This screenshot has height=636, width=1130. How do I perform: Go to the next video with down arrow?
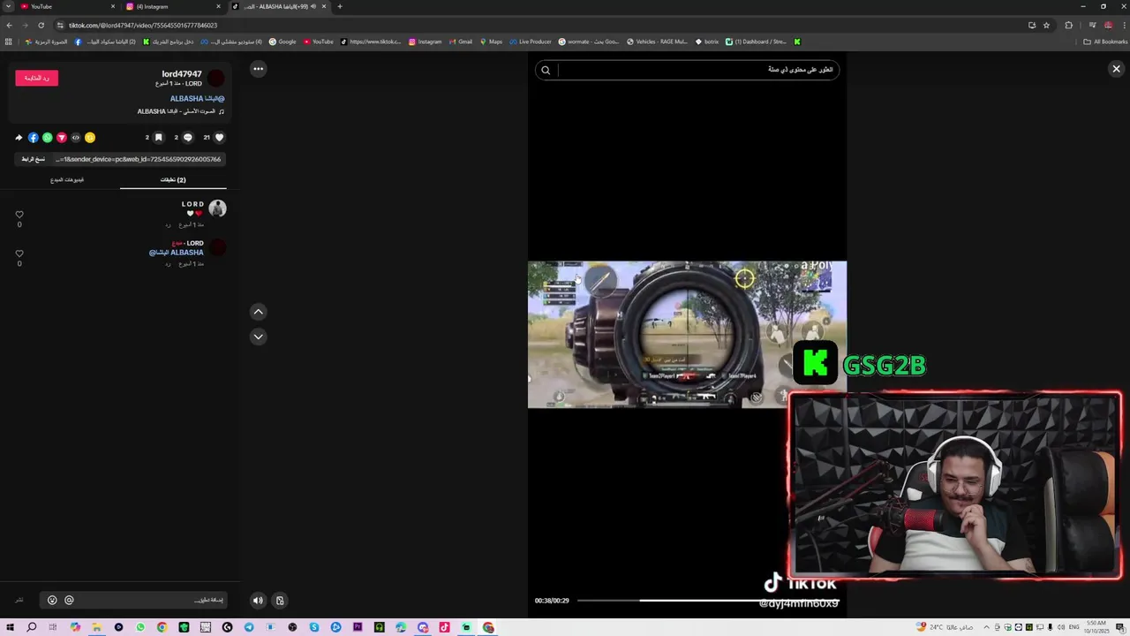[x=258, y=337]
